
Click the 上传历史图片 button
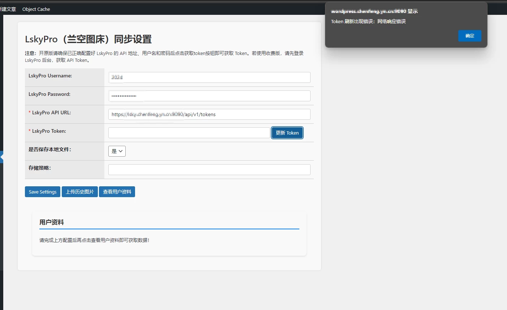[x=80, y=192]
